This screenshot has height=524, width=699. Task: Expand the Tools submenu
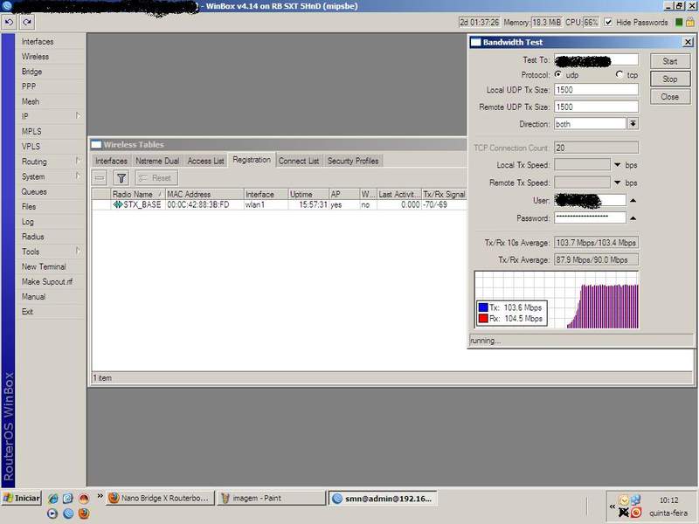50,252
